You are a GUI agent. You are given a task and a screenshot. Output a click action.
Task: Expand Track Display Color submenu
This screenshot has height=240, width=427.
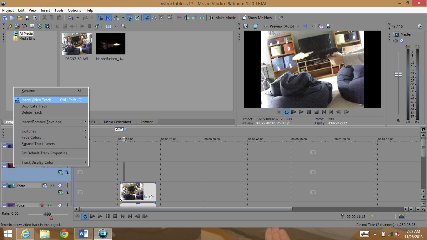point(51,162)
